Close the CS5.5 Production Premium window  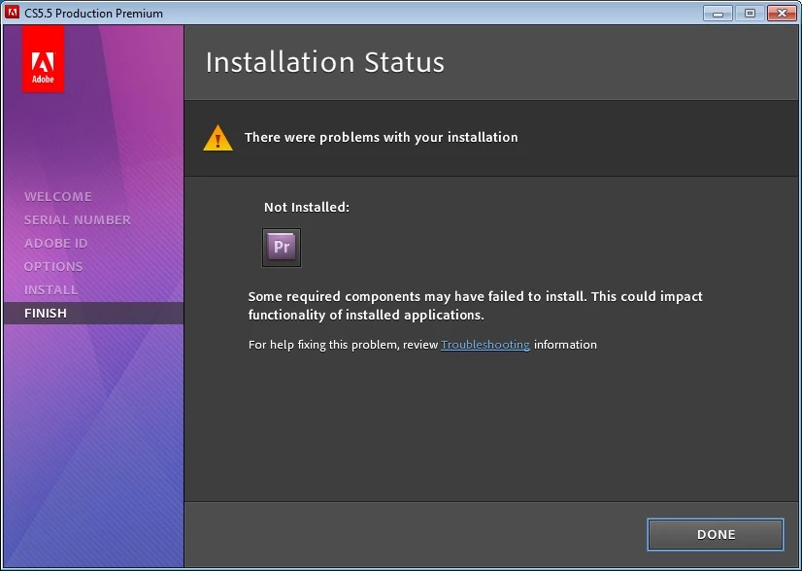tap(782, 14)
